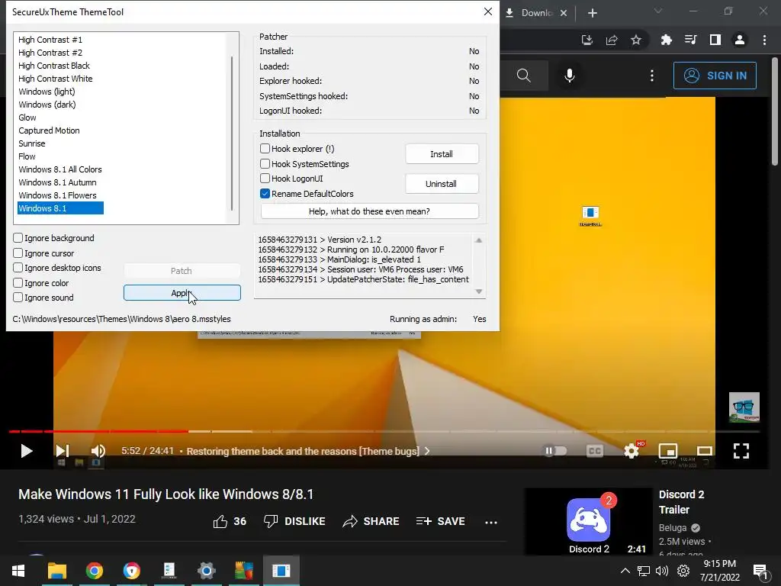The image size is (781, 586).
Task: Switch to theater mode icon
Action: (704, 451)
